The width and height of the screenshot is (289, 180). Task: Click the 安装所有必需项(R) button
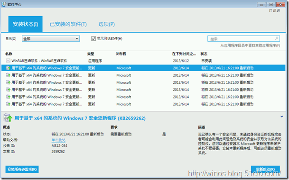(x=22, y=169)
